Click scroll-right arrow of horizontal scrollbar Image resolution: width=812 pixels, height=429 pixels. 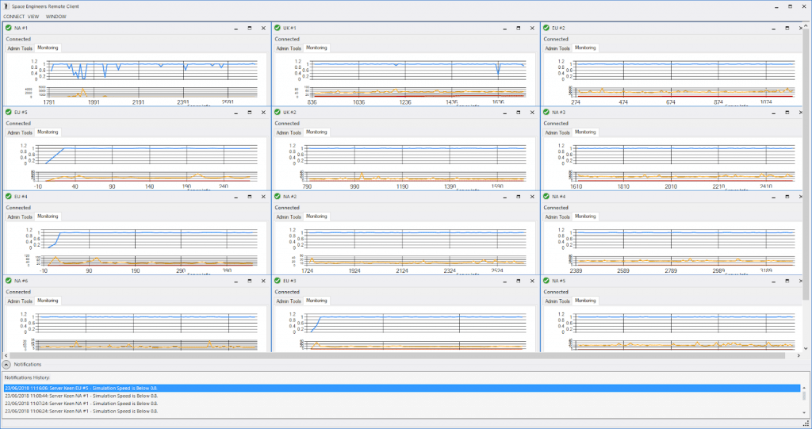tap(799, 356)
